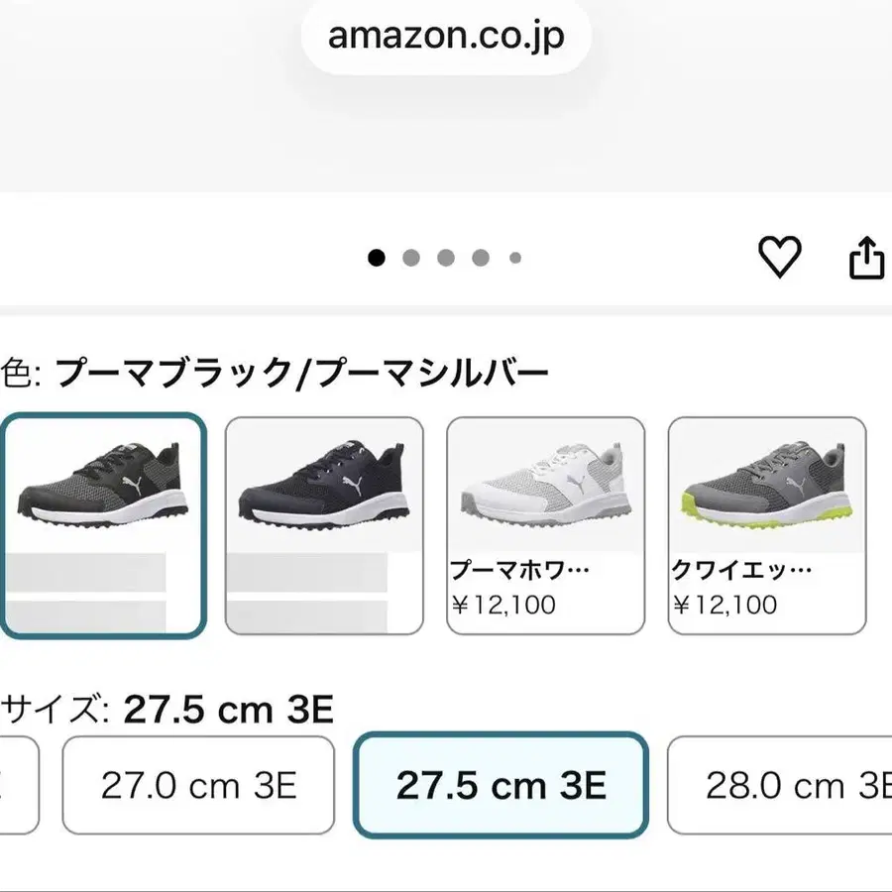Tap the amazon.co.jp address pill

click(446, 37)
